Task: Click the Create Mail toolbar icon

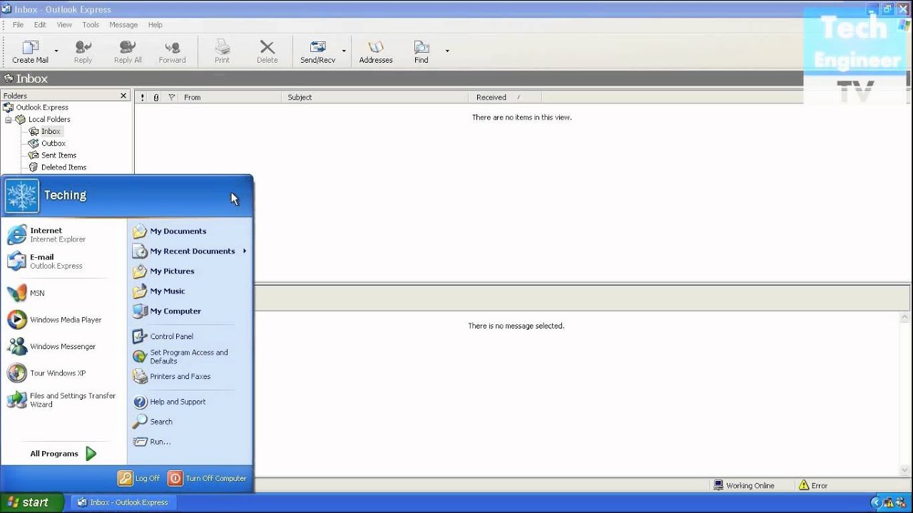Action: [x=30, y=48]
